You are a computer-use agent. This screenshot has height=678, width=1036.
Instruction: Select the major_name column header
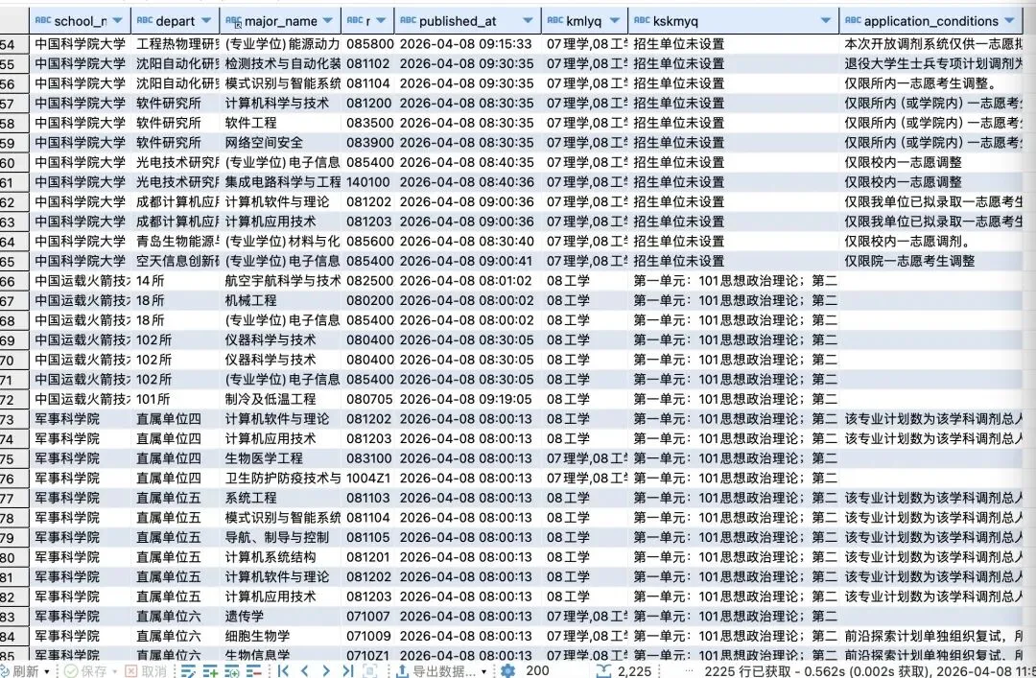tap(281, 21)
